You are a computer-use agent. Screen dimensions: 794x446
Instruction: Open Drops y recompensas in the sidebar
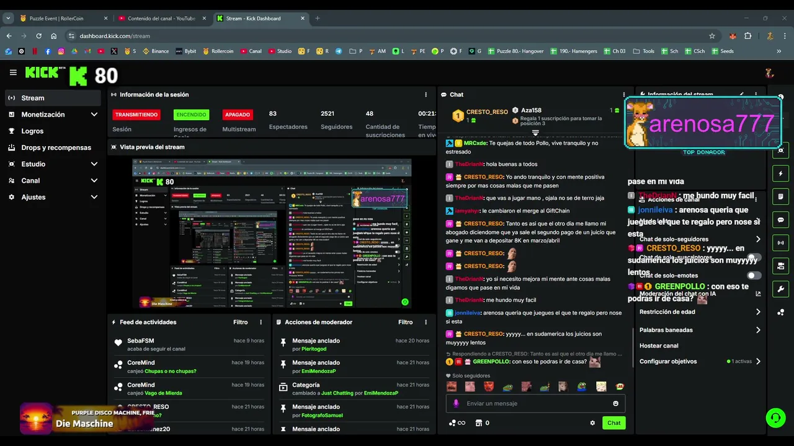53,147
